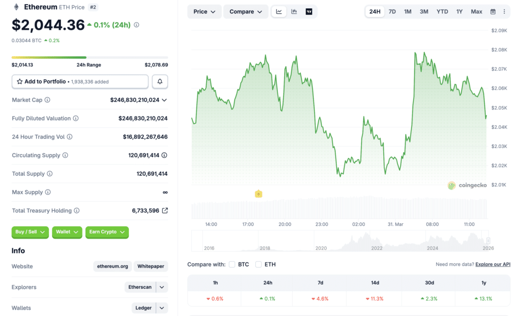This screenshot has width=528, height=316.
Task: Click Add to Portfolio button
Action: (x=80, y=81)
